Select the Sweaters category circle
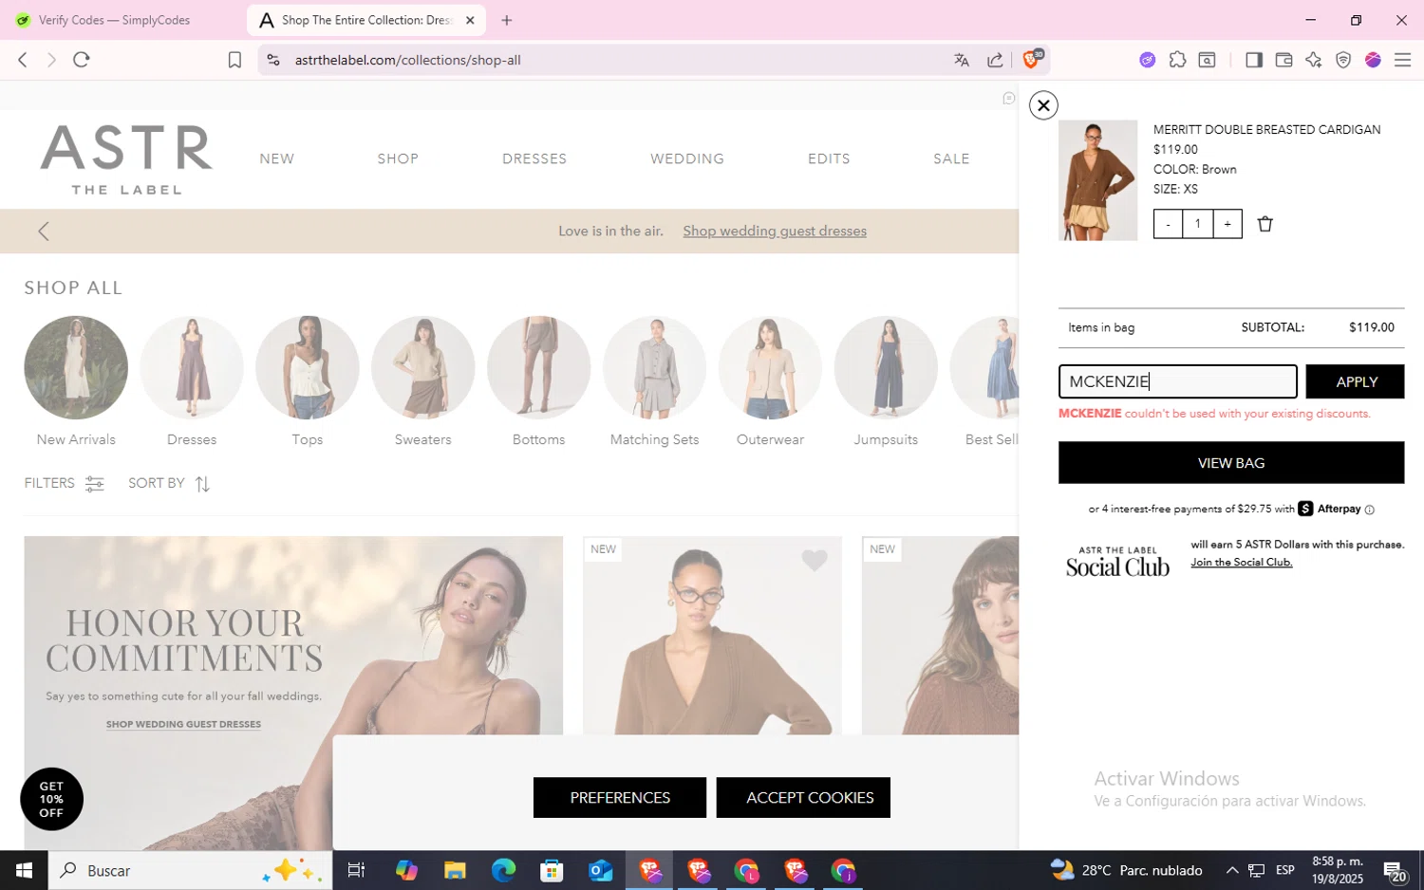The image size is (1424, 890). (x=423, y=368)
